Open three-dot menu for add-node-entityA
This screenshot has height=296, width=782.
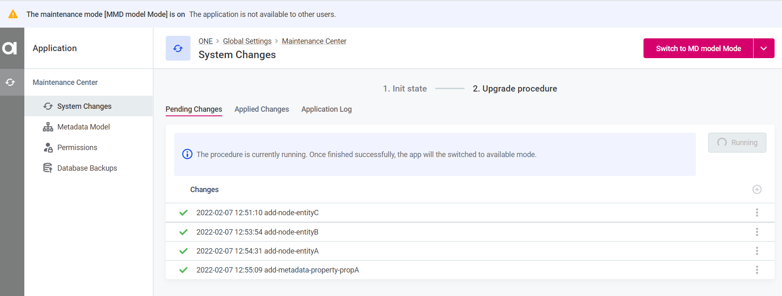pyautogui.click(x=756, y=251)
